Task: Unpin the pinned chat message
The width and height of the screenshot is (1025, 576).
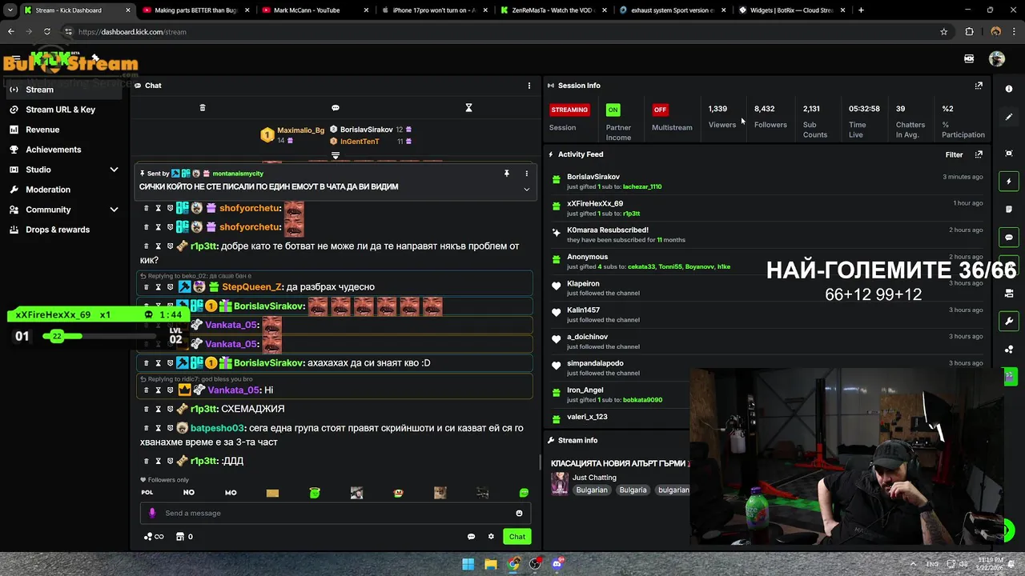Action: coord(506,173)
